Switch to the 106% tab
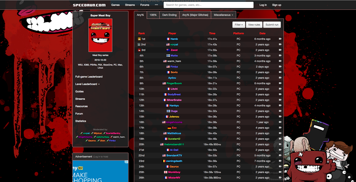The width and height of the screenshot is (356, 182). click(153, 15)
